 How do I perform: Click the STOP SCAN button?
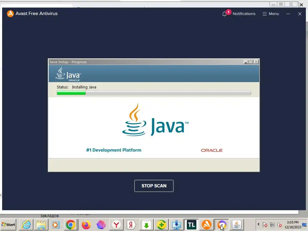click(154, 186)
